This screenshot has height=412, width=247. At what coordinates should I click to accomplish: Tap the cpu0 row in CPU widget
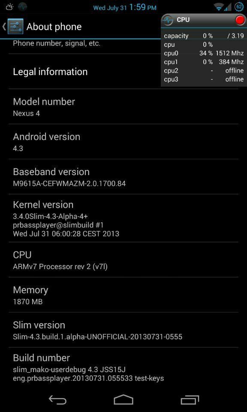204,53
